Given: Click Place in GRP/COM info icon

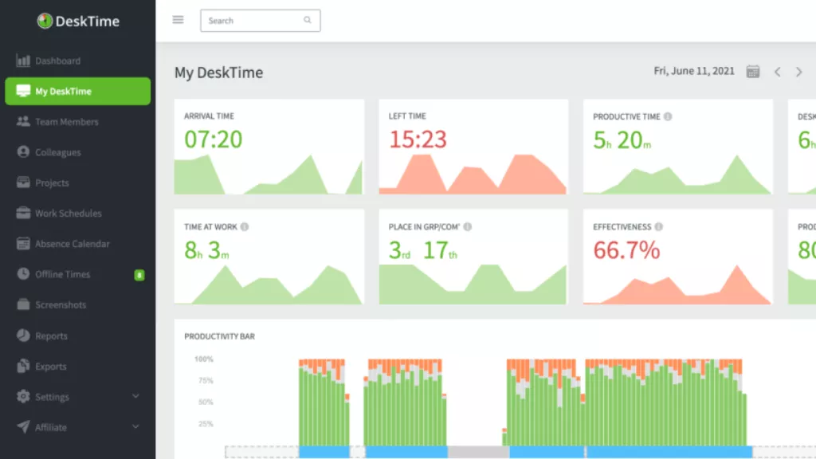Looking at the screenshot, I should click(467, 227).
